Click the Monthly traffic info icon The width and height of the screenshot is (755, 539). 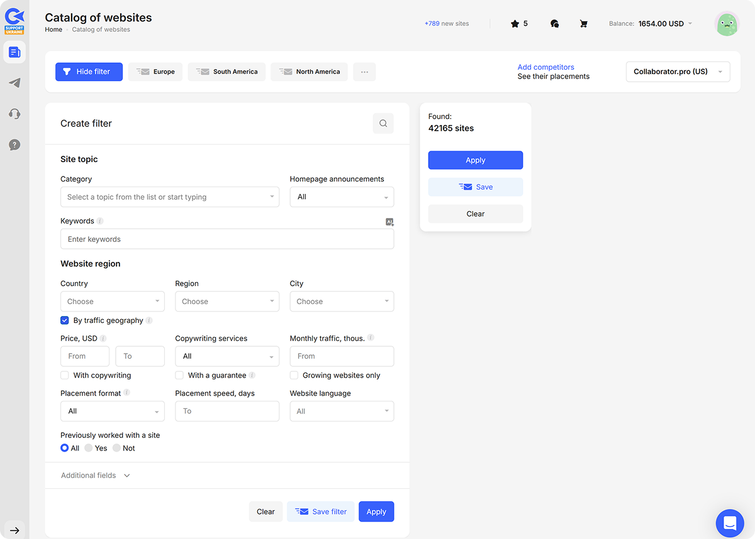[371, 338]
